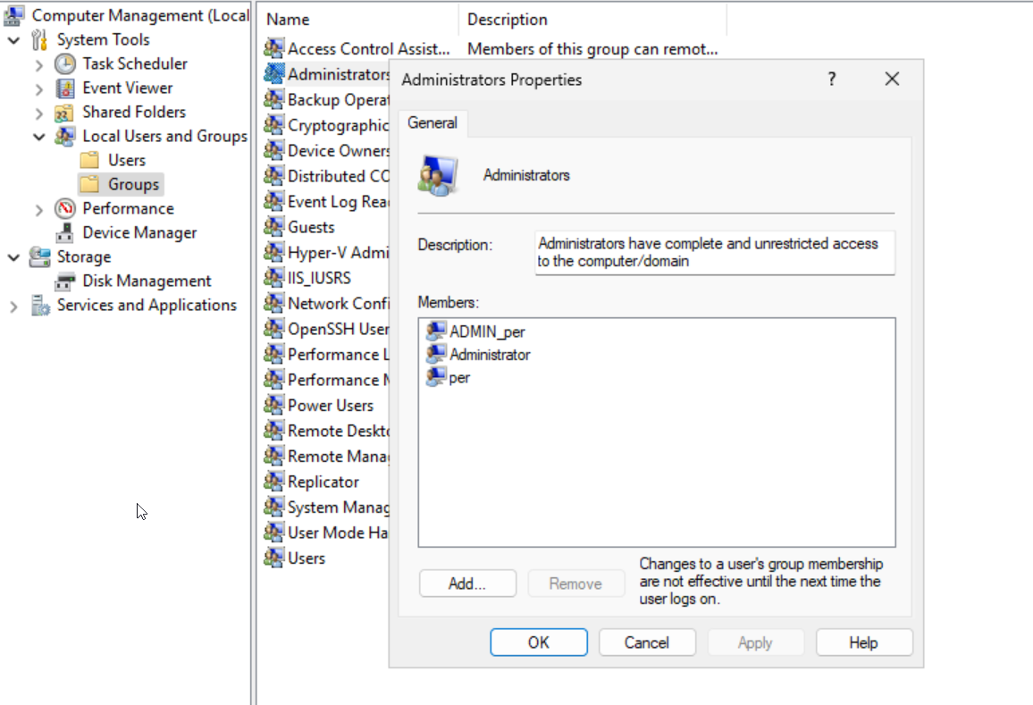Click the Event Viewer icon
This screenshot has width=1033, height=705.
(x=65, y=88)
